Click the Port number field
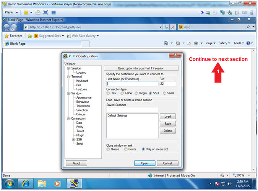The image size is (258, 191). (168, 84)
